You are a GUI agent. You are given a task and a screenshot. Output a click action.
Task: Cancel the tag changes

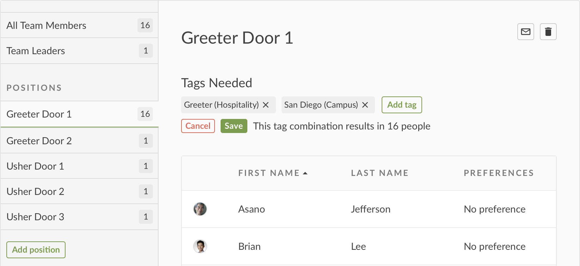pos(198,126)
